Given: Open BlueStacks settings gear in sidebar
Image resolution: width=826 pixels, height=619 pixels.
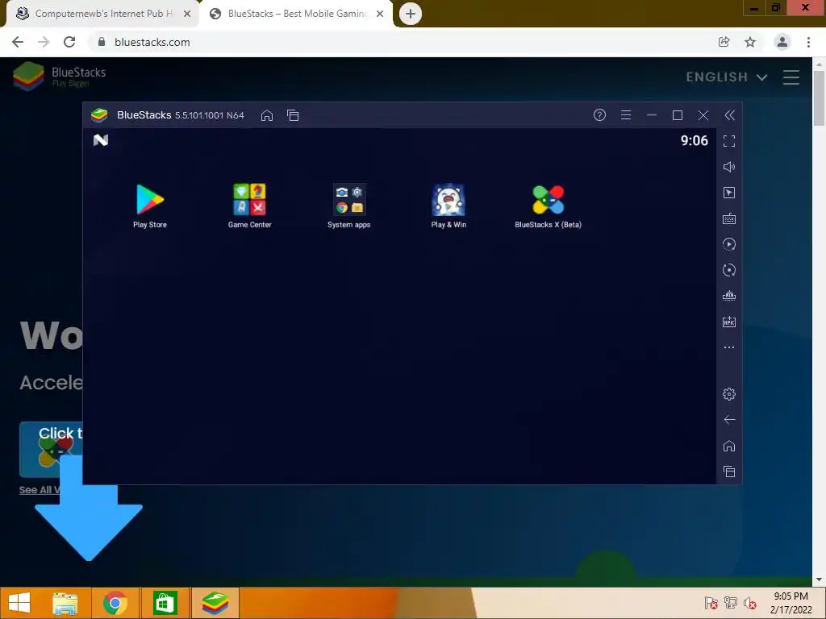Looking at the screenshot, I should 729,393.
